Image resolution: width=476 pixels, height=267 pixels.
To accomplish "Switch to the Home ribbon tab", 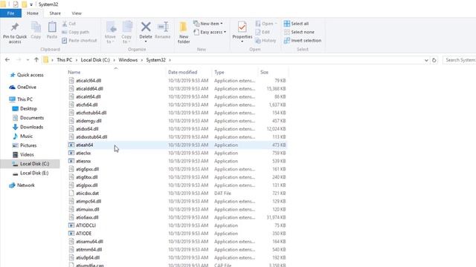I will pyautogui.click(x=33, y=13).
